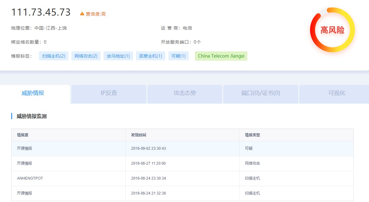Click the China Telecom Jiangxi tag
This screenshot has height=202, width=369.
click(221, 56)
